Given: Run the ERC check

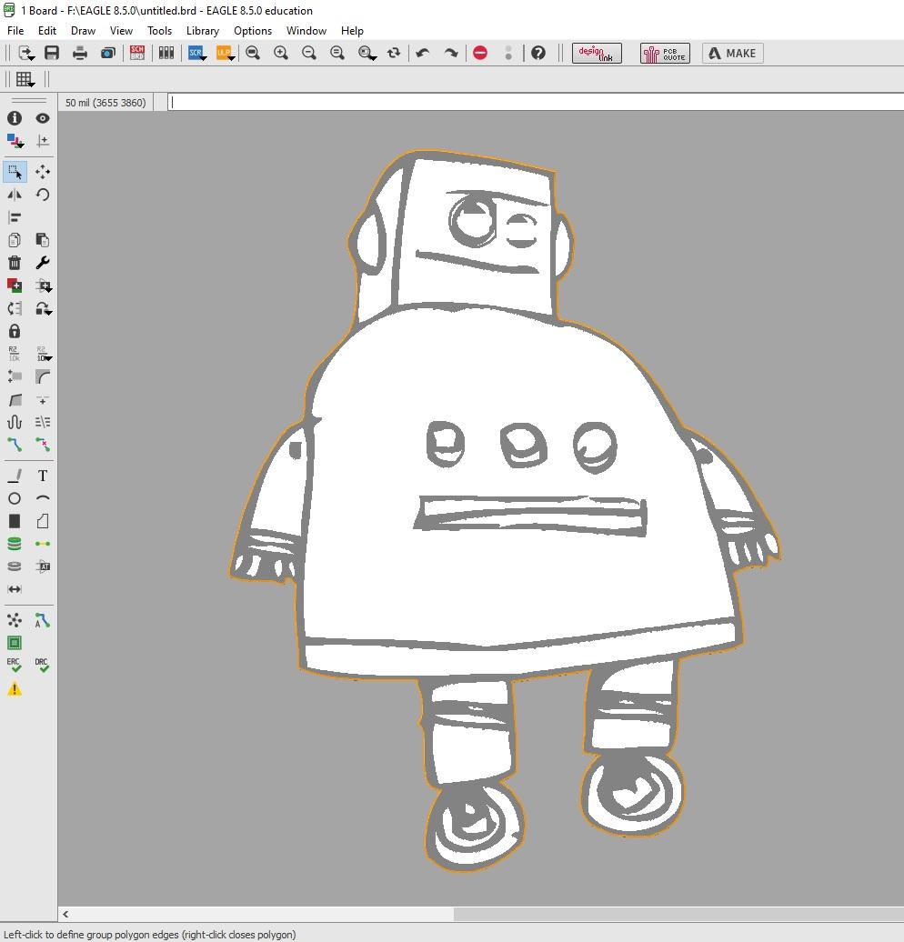Looking at the screenshot, I should [x=15, y=664].
